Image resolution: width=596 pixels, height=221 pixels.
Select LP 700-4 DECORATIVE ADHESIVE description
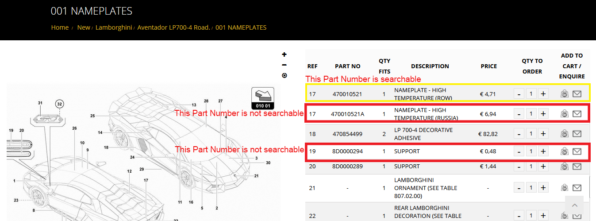pyautogui.click(x=423, y=134)
